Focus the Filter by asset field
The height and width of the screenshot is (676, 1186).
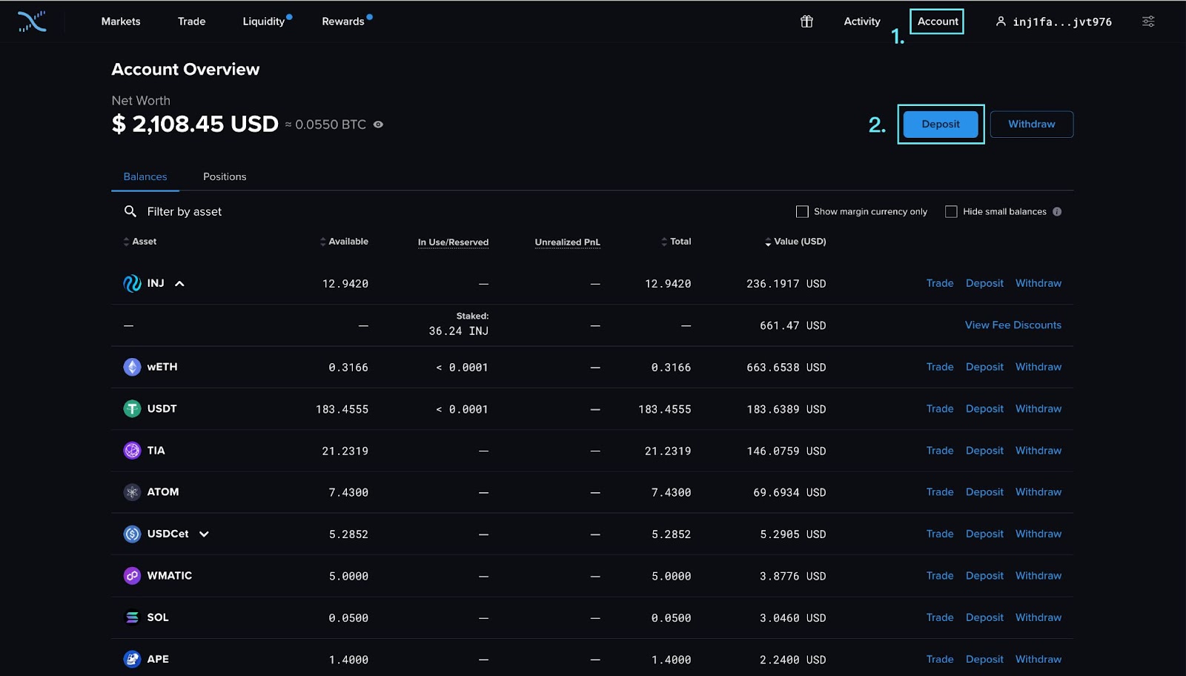tap(185, 211)
